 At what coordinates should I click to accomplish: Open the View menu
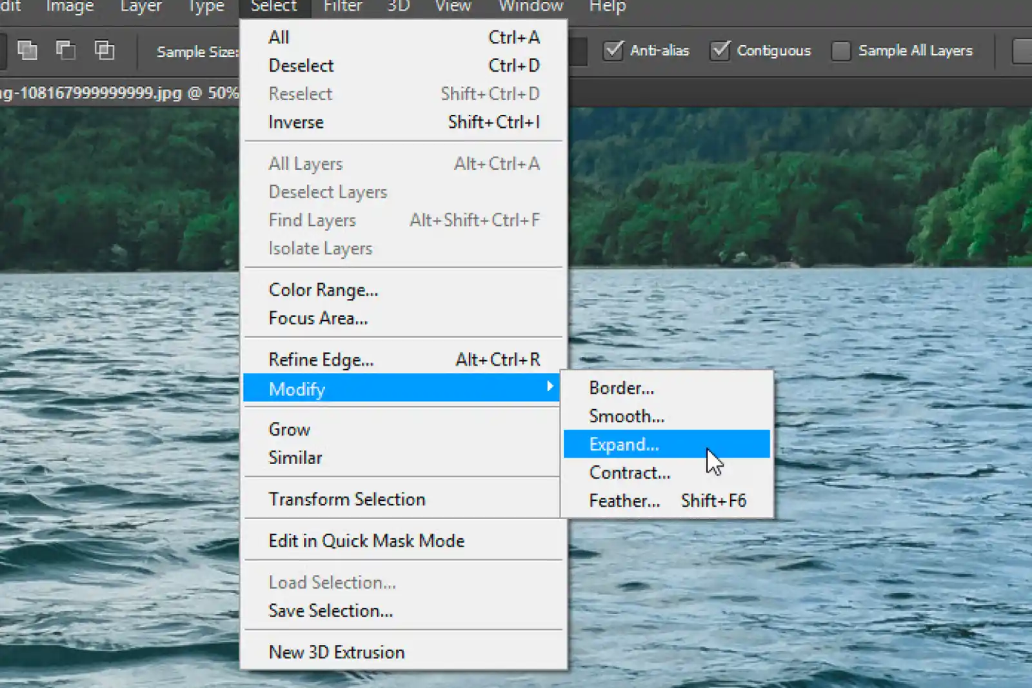pyautogui.click(x=453, y=6)
